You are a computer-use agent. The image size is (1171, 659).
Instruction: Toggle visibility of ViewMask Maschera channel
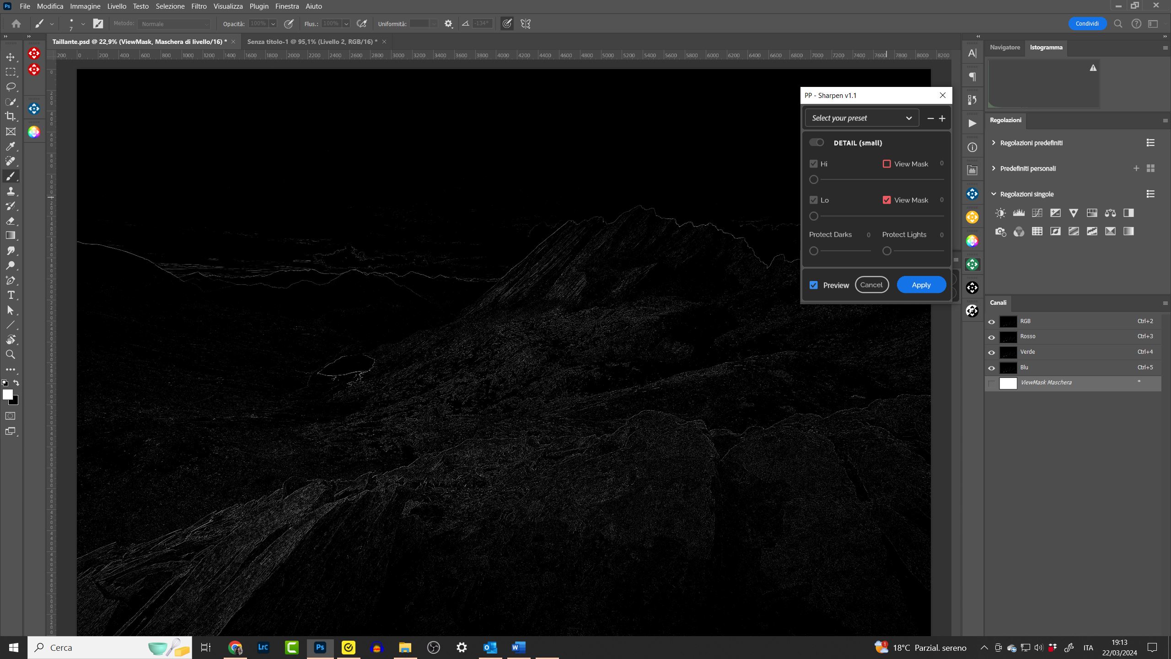point(991,383)
